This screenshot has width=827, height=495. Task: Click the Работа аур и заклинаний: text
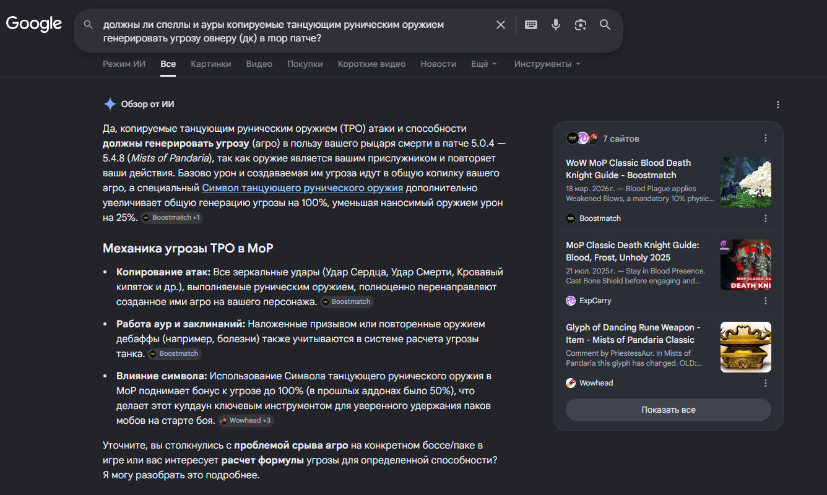(x=181, y=324)
